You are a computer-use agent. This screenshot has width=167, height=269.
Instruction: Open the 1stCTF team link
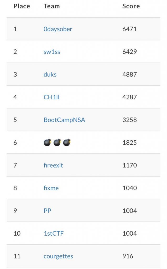pos(54,233)
